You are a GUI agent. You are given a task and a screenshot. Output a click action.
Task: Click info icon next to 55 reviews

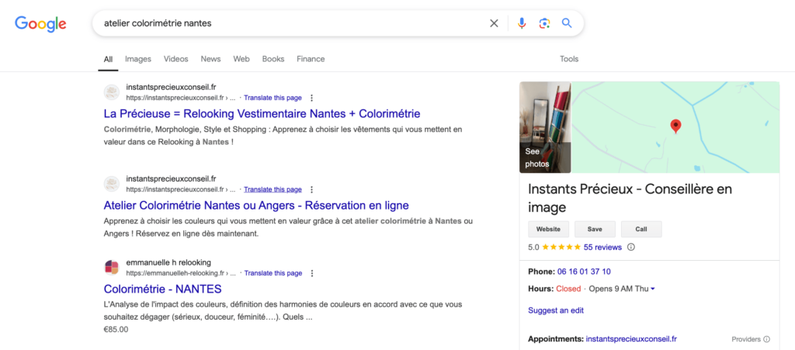pyautogui.click(x=631, y=248)
